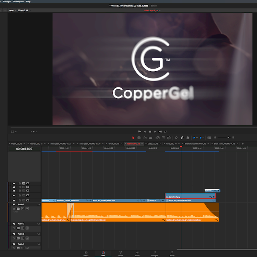
Task: Play timeline in reverse
Action: [x=145, y=132]
